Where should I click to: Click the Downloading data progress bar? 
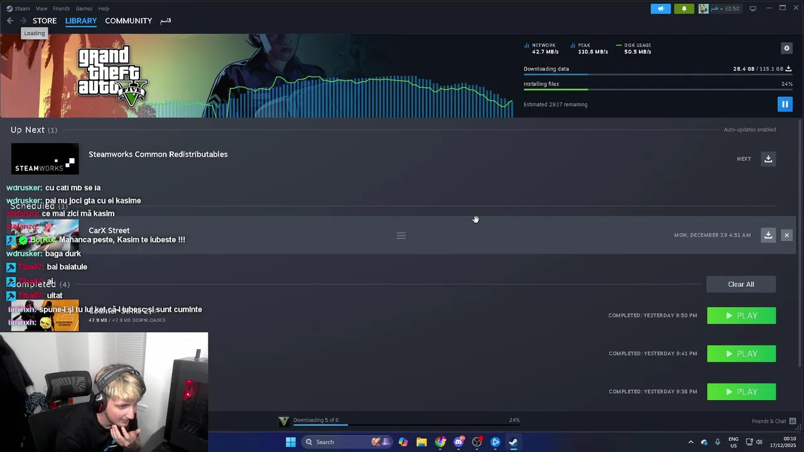tap(658, 75)
